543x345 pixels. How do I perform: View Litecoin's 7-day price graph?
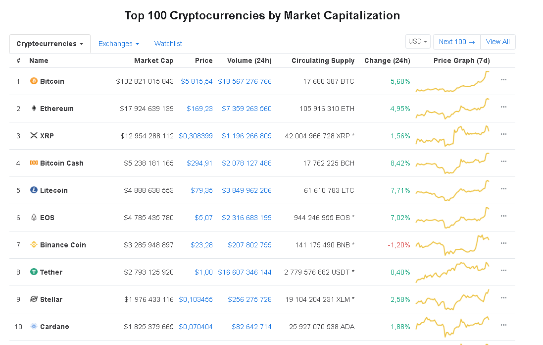(452, 191)
